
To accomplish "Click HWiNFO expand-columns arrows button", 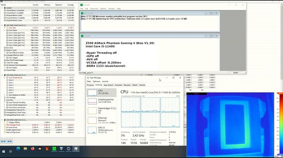I will pos(3,142).
